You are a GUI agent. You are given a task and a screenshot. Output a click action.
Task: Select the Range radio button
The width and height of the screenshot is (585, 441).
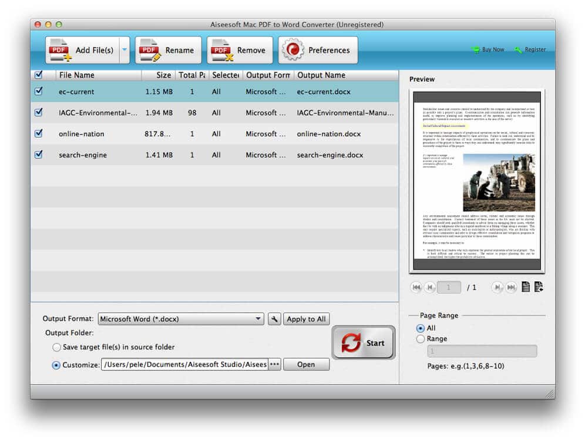[x=420, y=339]
